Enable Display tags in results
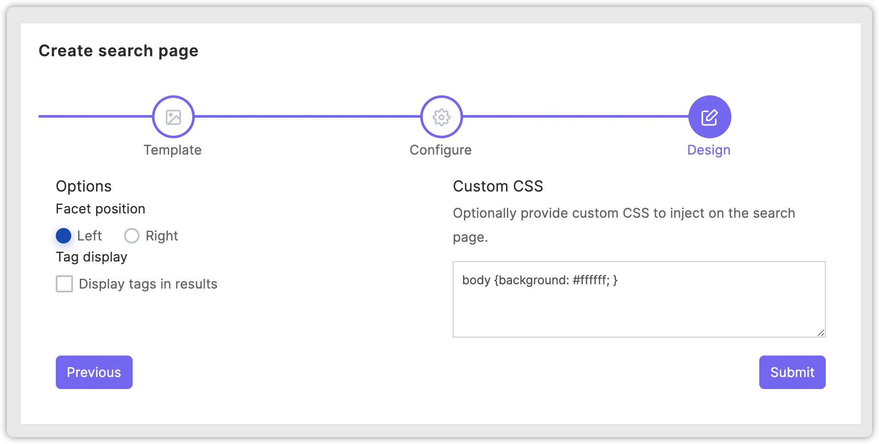Viewport: 879px width, 444px height. click(64, 284)
